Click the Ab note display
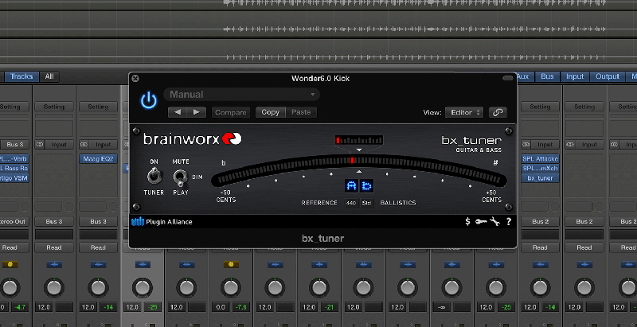637x327 pixels. 359,186
